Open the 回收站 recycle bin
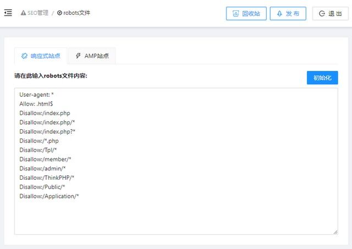Image resolution: width=352 pixels, height=249 pixels. pos(246,14)
